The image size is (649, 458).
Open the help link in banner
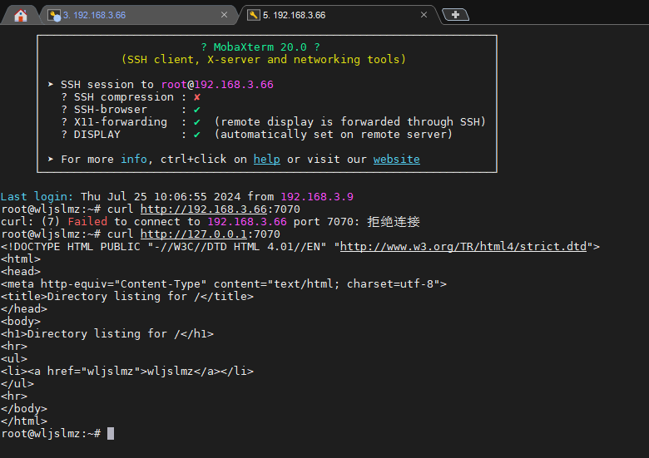tap(266, 159)
